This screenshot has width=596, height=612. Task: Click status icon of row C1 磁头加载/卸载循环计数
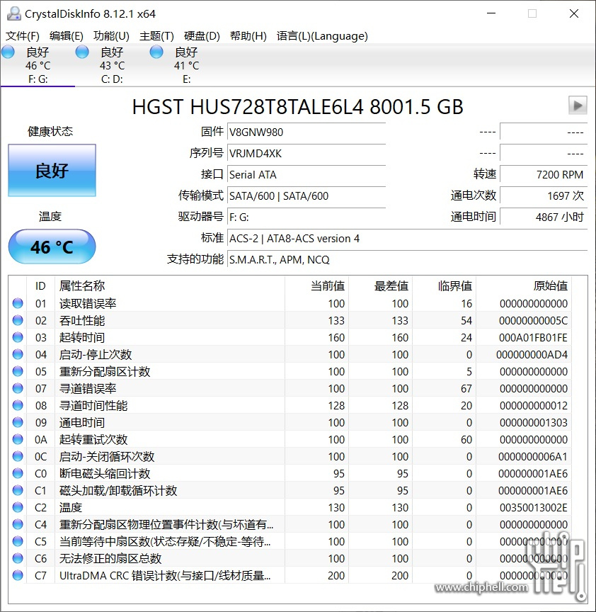[18, 490]
